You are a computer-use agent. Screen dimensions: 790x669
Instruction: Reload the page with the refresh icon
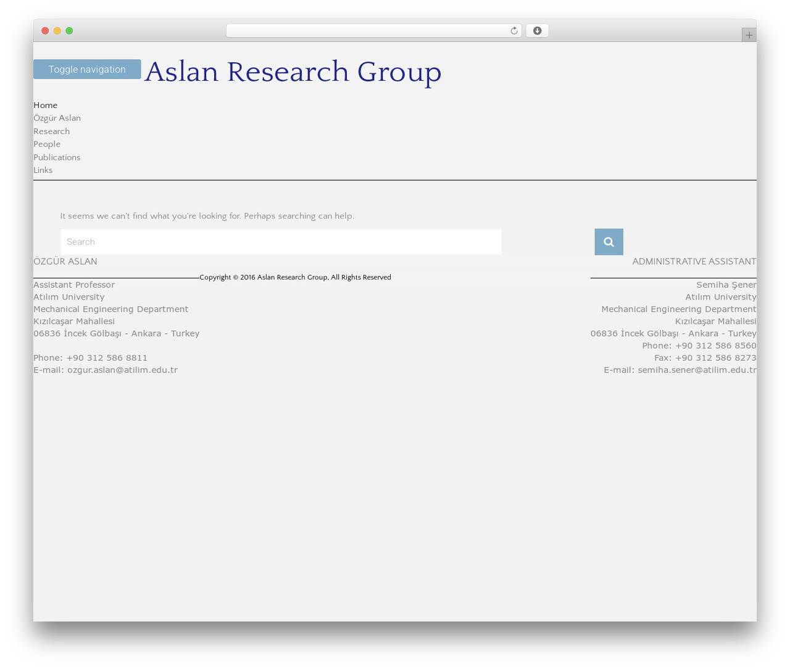point(513,31)
